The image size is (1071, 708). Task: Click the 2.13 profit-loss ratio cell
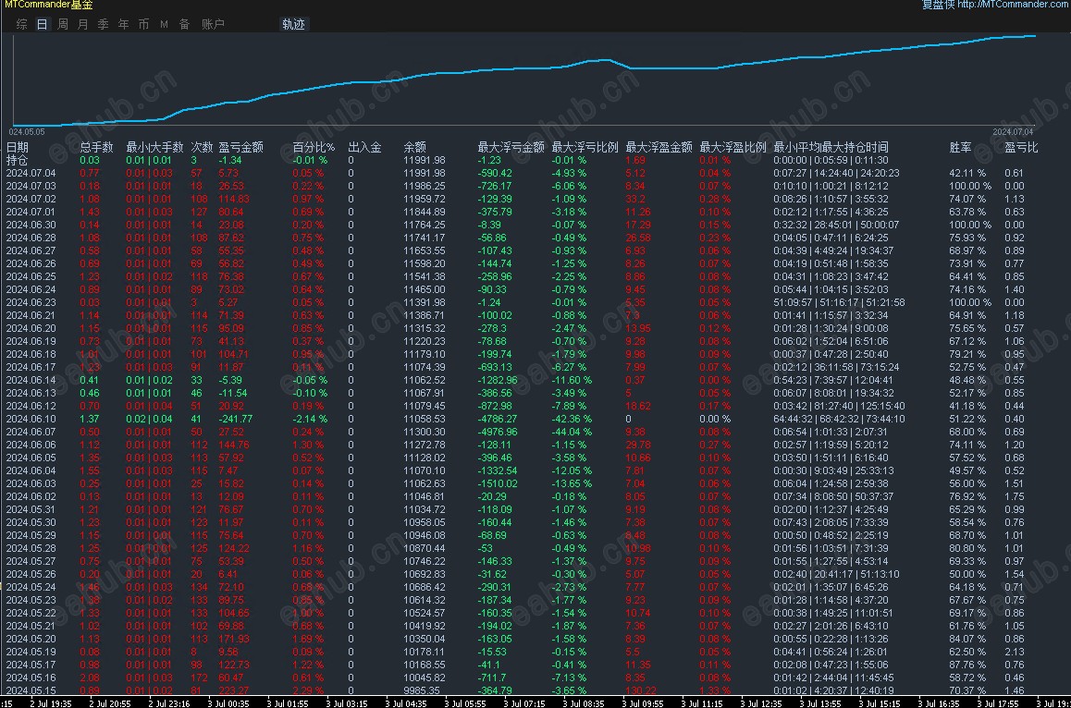point(1015,652)
